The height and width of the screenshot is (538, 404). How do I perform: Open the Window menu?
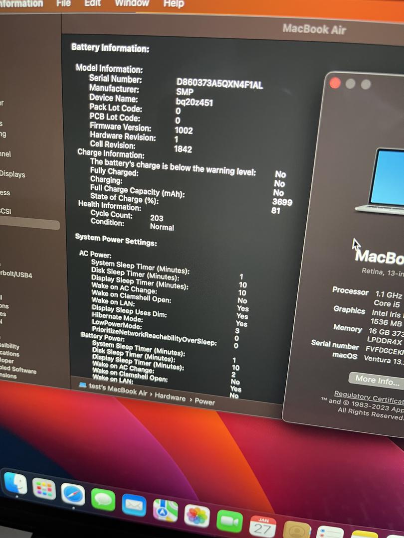coord(132,3)
